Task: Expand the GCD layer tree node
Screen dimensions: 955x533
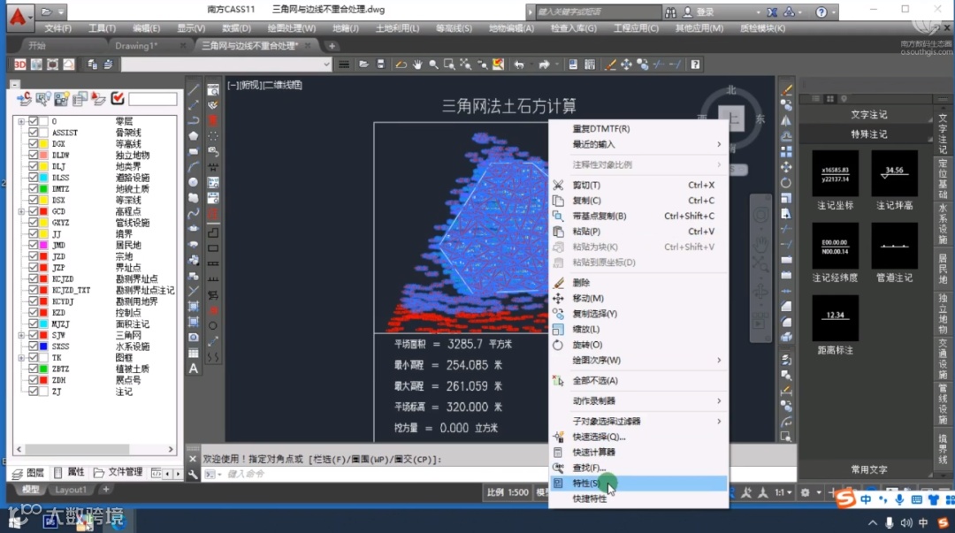Action: [x=21, y=211]
